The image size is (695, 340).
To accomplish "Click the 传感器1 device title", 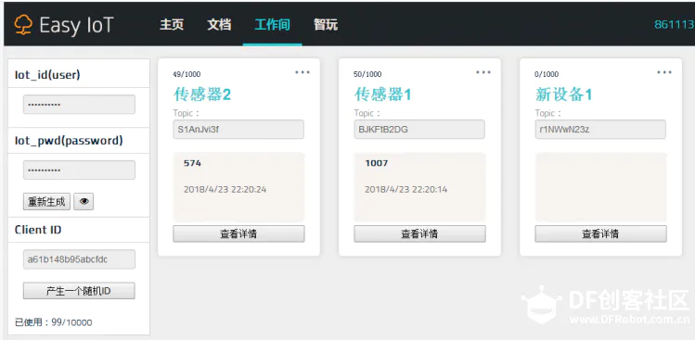I will point(383,94).
